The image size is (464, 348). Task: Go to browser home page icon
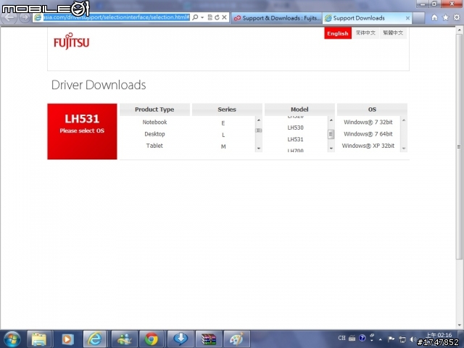[x=434, y=17]
